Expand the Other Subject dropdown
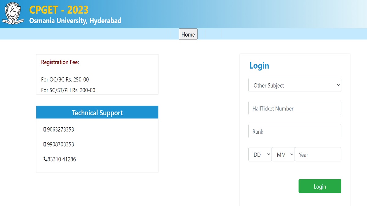The width and height of the screenshot is (367, 206). [295, 85]
